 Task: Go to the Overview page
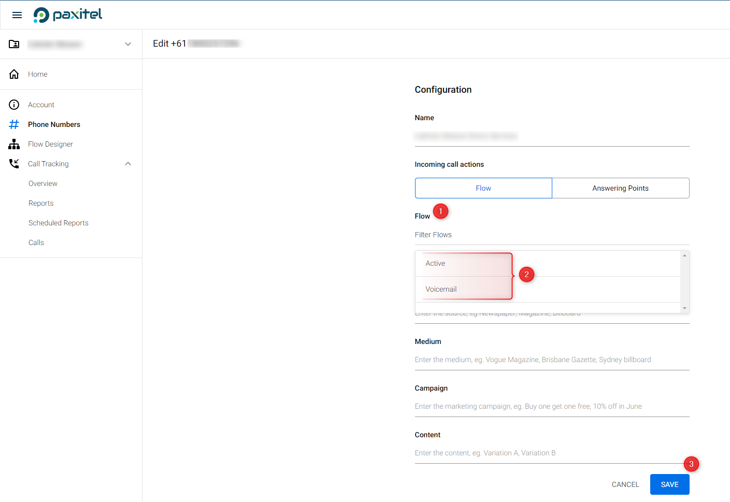pyautogui.click(x=43, y=183)
